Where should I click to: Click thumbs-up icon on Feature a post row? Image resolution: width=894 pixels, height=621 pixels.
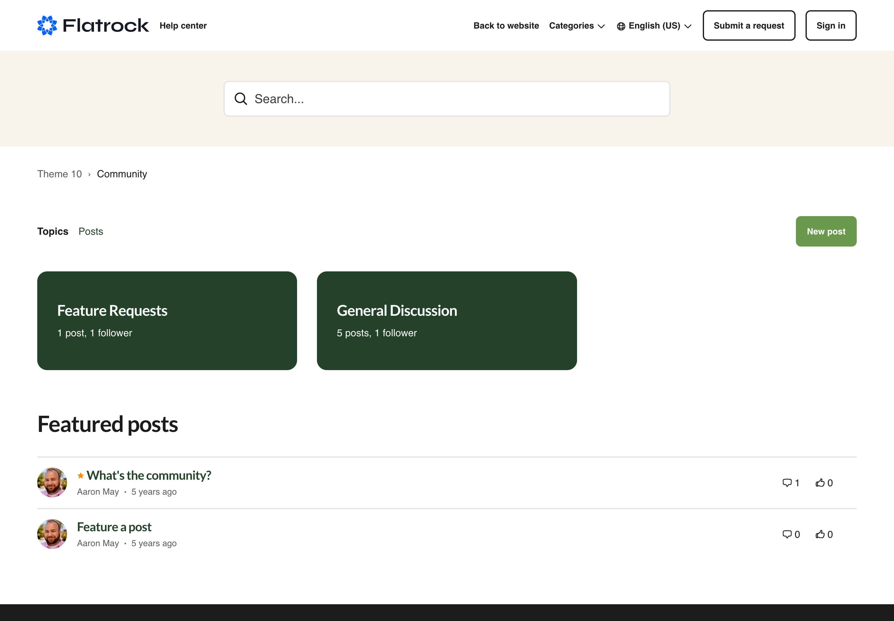(820, 534)
